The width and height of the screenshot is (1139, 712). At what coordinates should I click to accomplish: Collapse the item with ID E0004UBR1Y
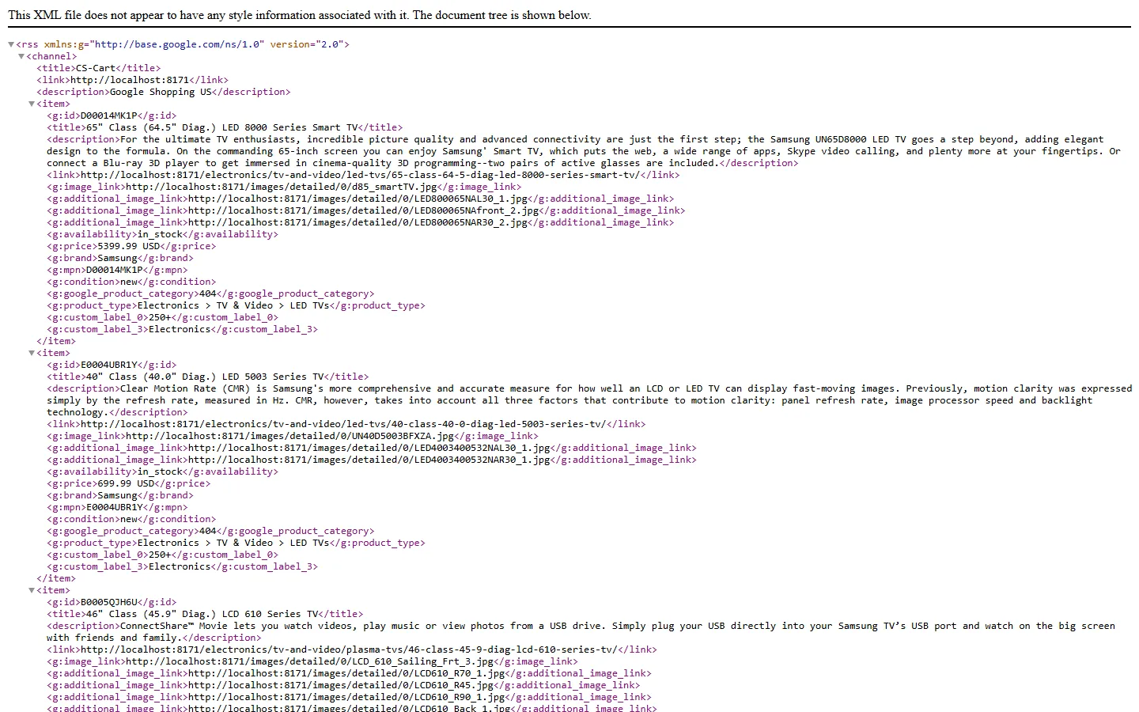click(x=32, y=354)
